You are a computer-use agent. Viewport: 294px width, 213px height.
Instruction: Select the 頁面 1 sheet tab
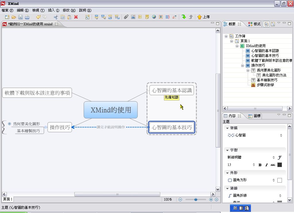coord(8,199)
